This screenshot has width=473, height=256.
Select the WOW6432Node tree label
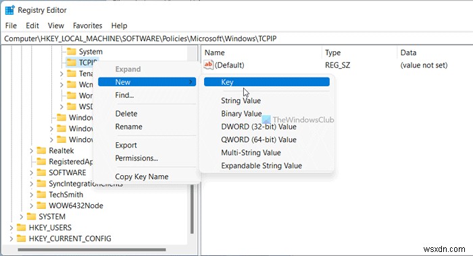click(76, 205)
